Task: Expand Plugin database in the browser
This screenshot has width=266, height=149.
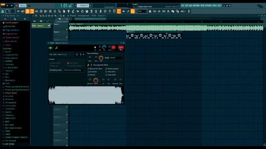Action: coord(11,30)
